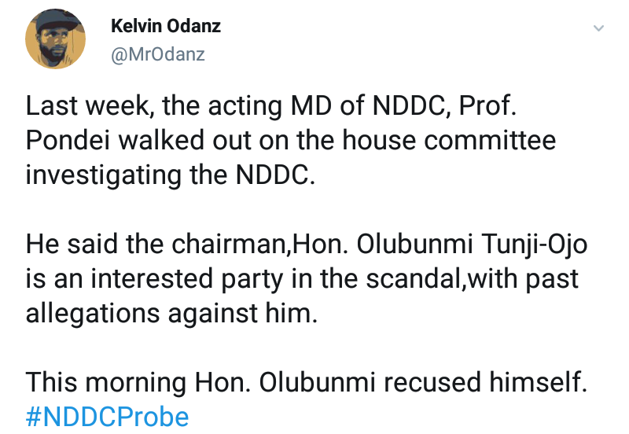Click the sentence starting 'This morning Hon.'
Screen dimensions: 629x434
(307, 383)
